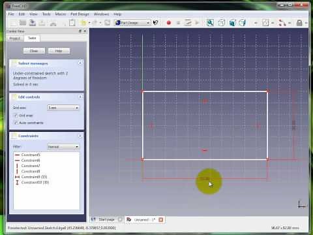Click the Cut toolbar icon

coord(52,23)
